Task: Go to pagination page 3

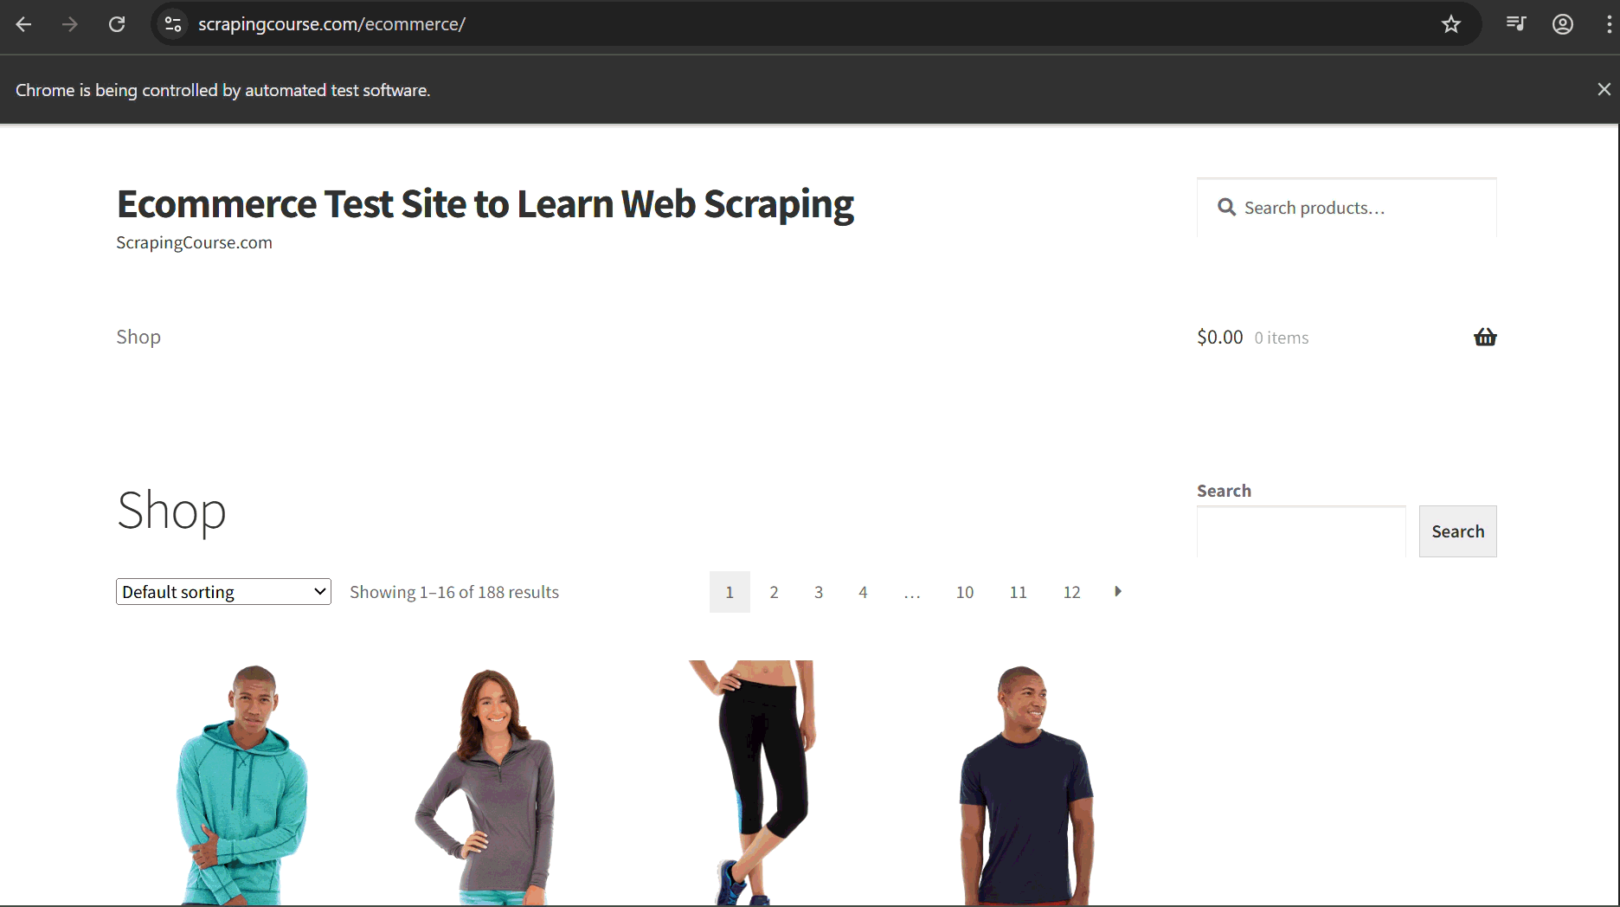Action: [819, 592]
